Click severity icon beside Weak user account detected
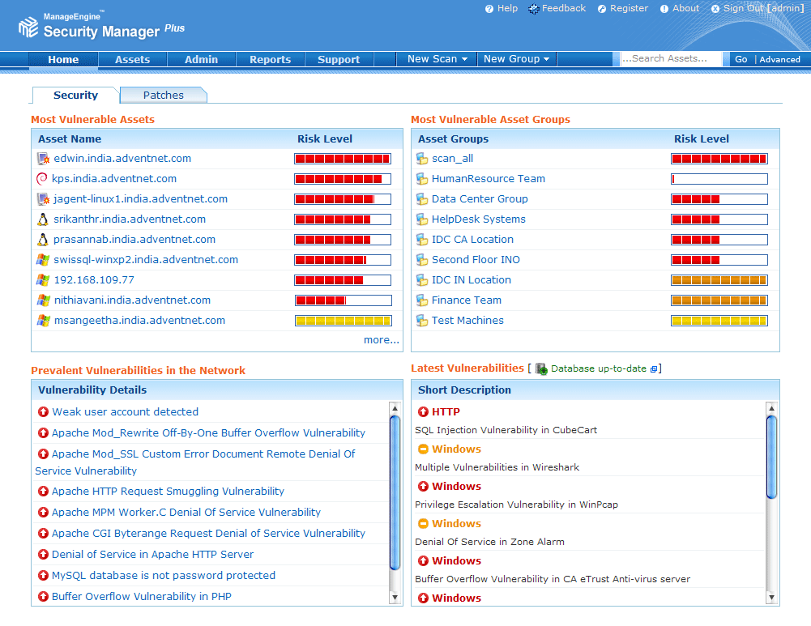 44,411
